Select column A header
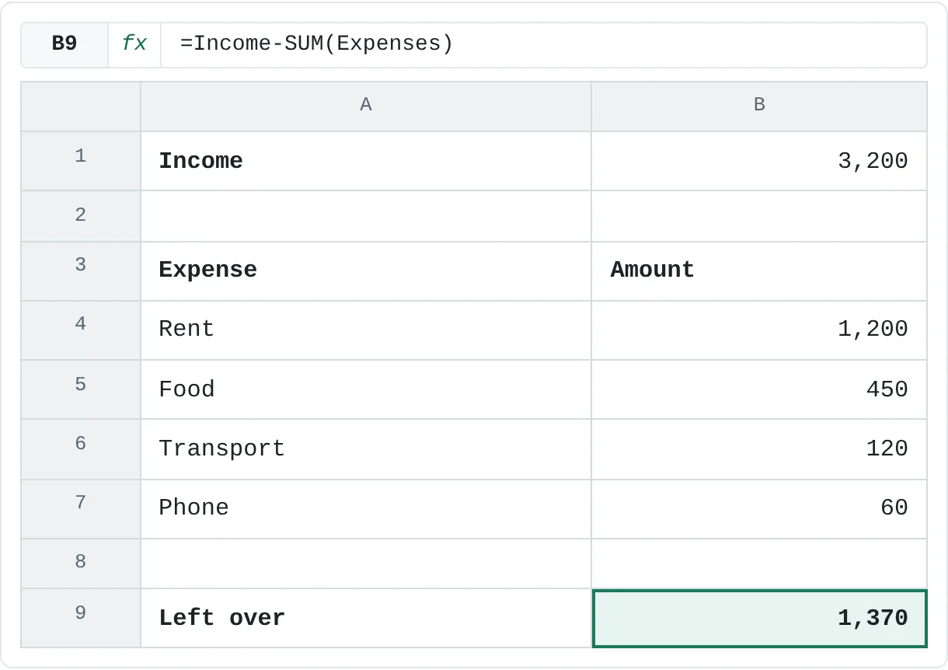Viewport: 948px width, 670px height. tap(366, 106)
